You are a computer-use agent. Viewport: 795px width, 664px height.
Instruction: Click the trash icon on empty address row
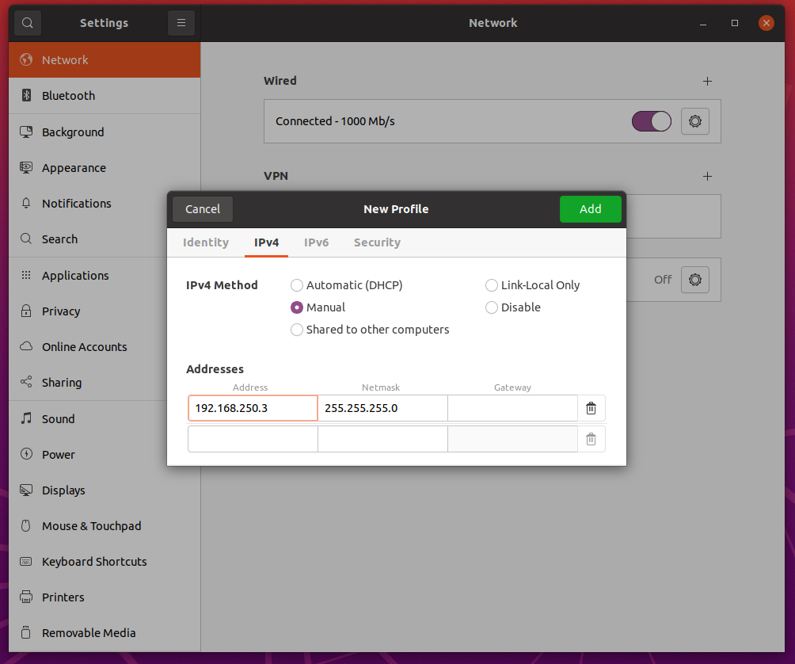coord(591,438)
